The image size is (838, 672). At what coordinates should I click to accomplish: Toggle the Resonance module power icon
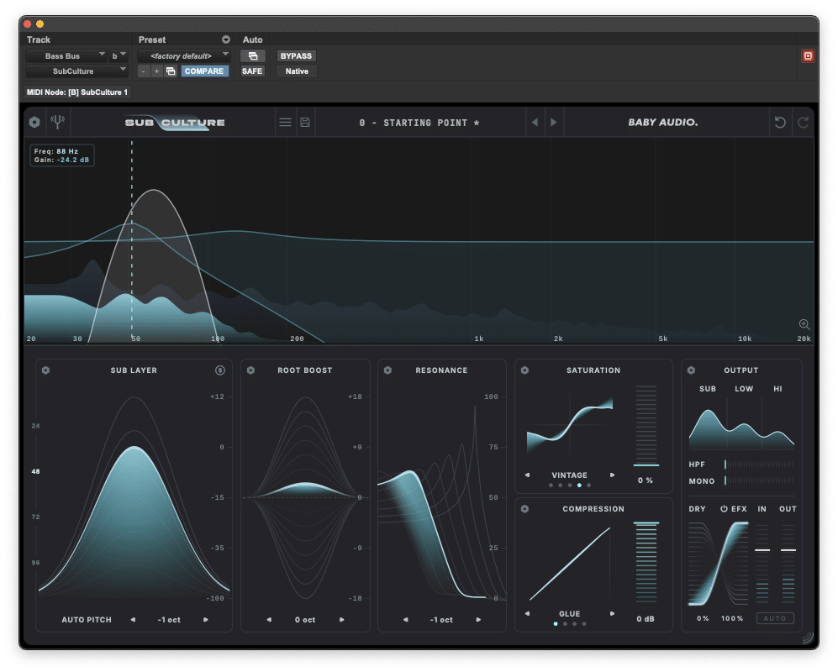(388, 370)
